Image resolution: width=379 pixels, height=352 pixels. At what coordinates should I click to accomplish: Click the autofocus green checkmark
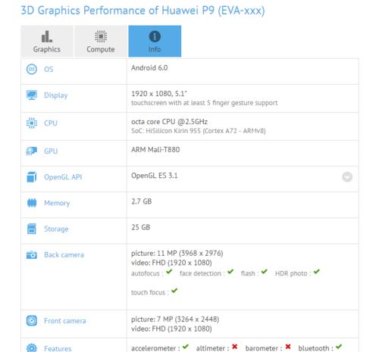click(169, 272)
